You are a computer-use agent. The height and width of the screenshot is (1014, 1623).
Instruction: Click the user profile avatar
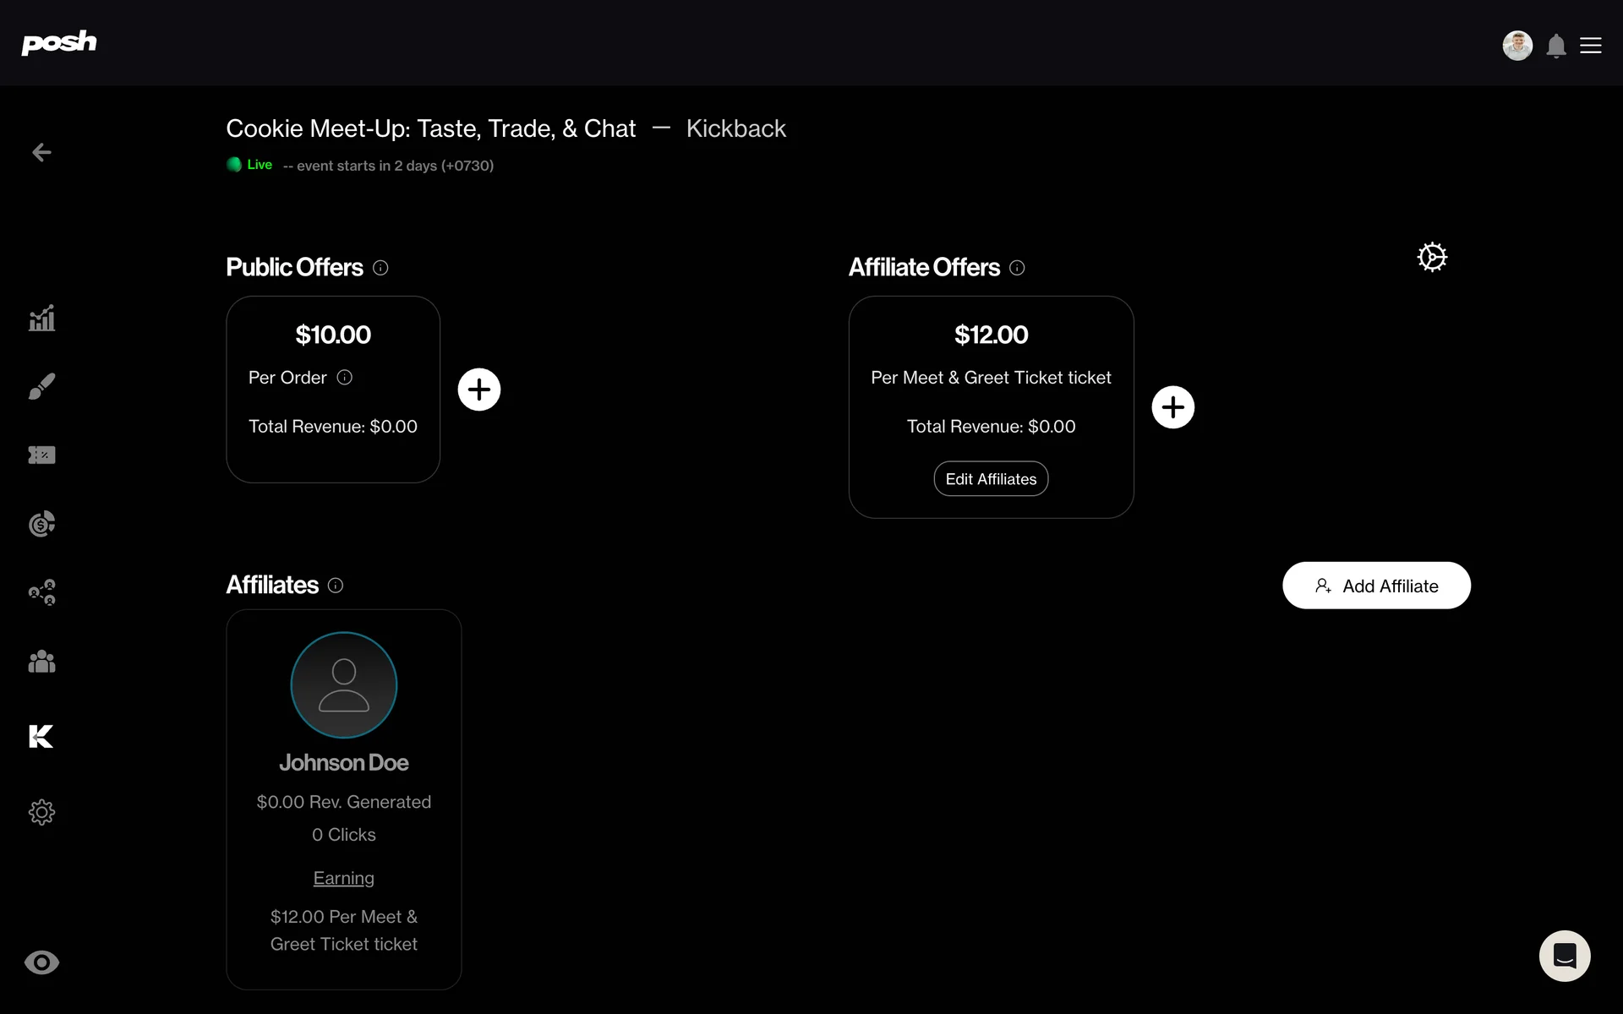click(x=1517, y=46)
